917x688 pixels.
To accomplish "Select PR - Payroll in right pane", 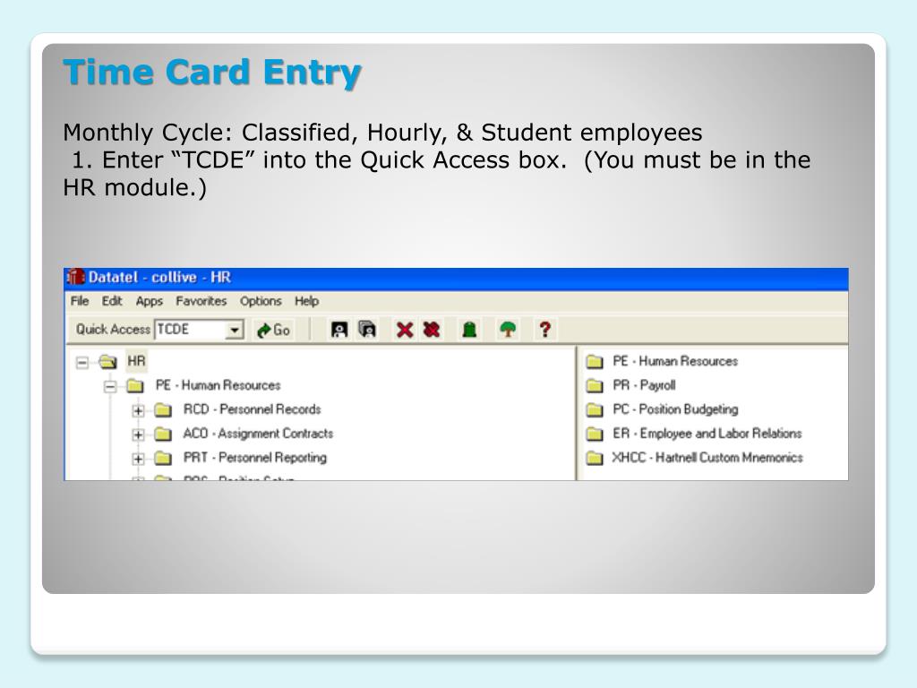I will coord(644,385).
